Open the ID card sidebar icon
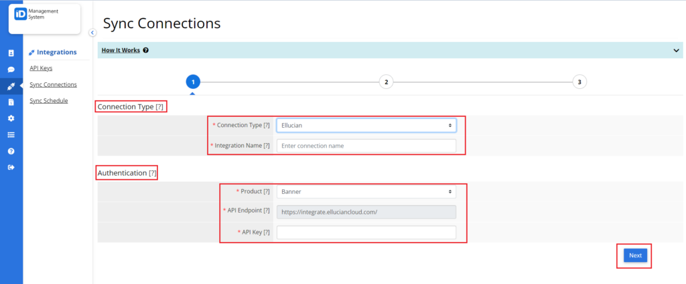 [x=11, y=53]
